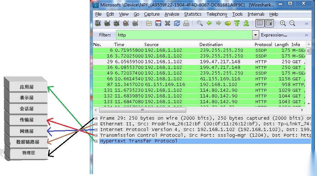Screen dimensions: 317x176
Task: Open the Help menu
Action: click(x=274, y=14)
